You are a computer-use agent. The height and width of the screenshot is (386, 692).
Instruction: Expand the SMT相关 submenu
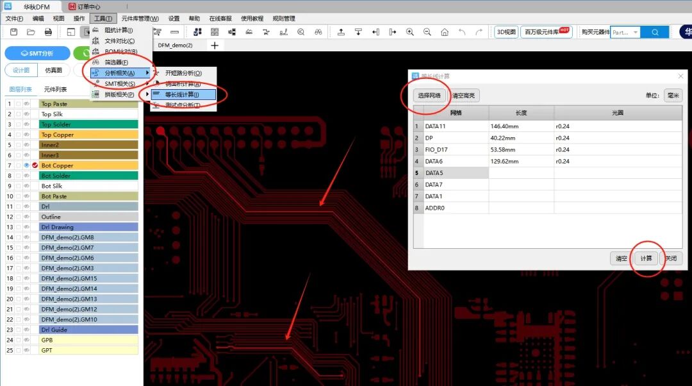[120, 84]
